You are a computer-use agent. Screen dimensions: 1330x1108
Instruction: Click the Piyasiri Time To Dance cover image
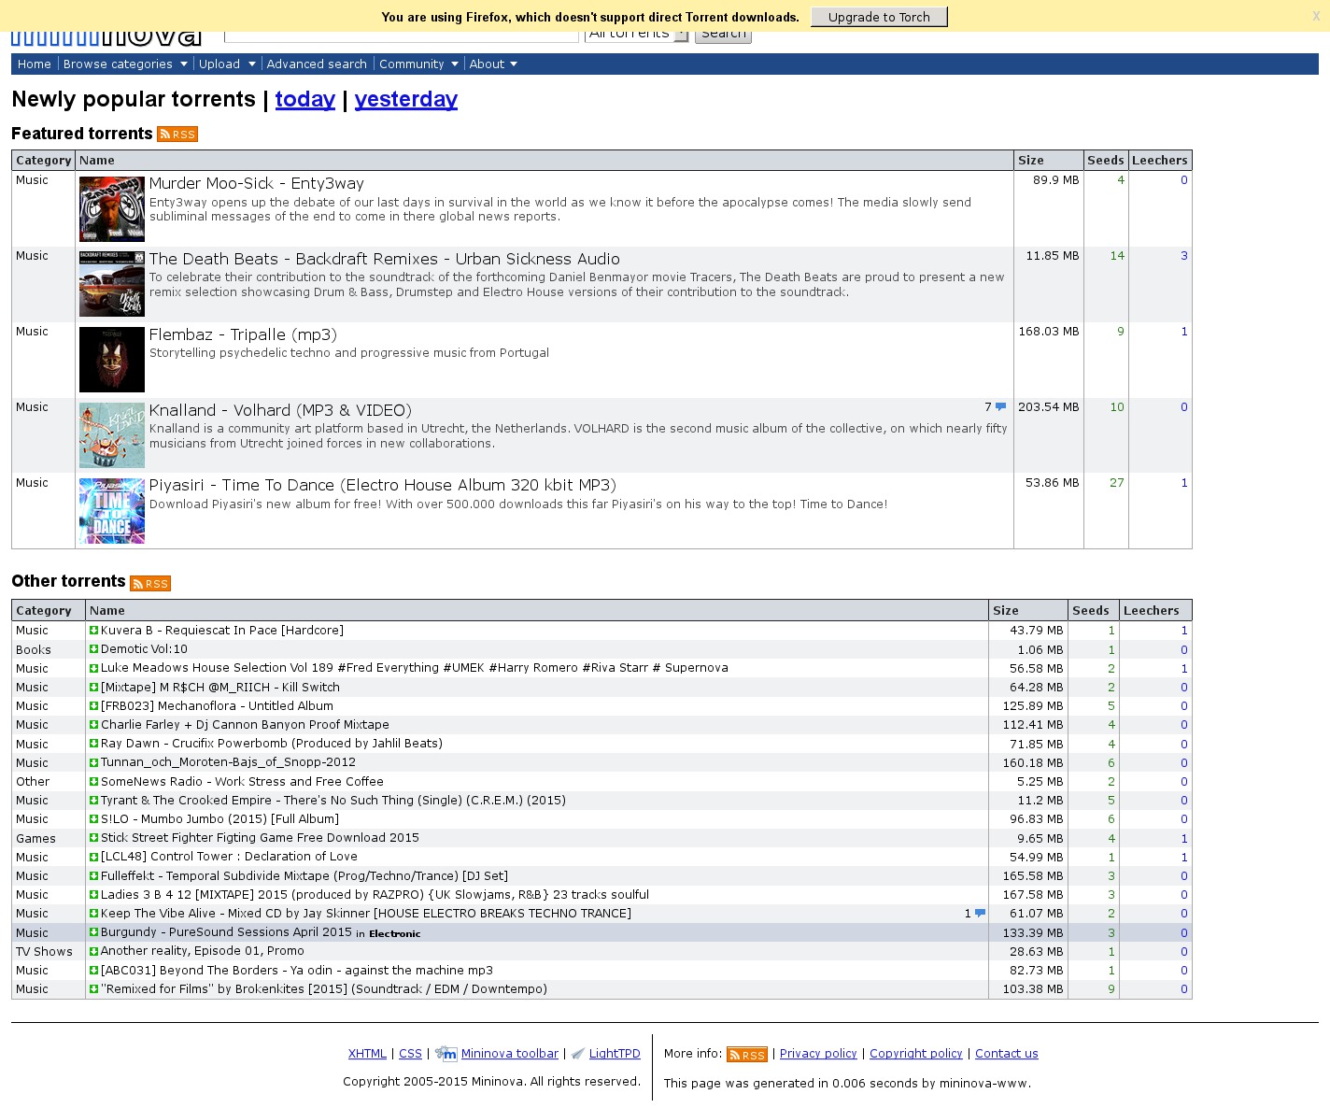click(112, 511)
